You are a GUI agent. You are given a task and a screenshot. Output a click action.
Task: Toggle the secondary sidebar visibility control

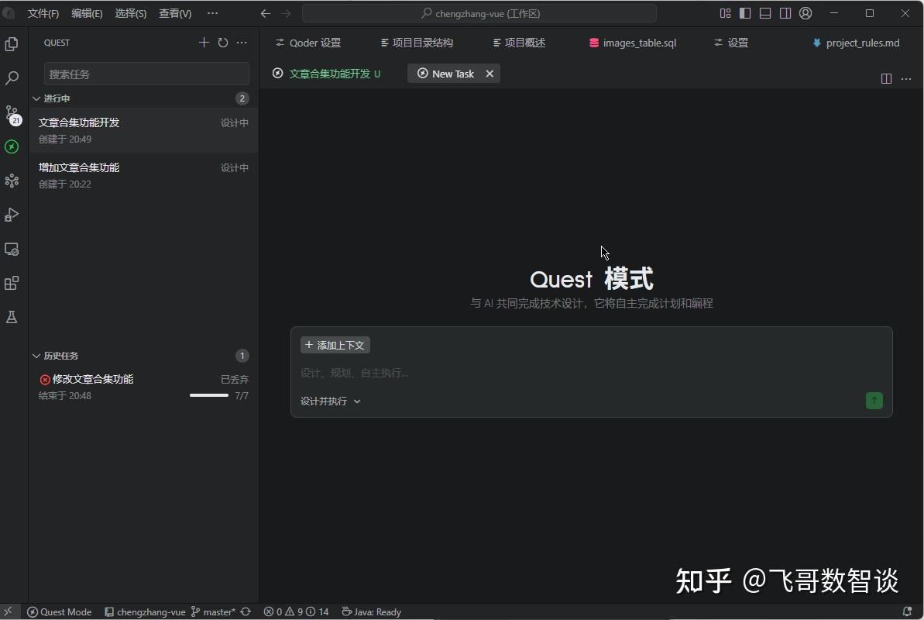click(785, 13)
